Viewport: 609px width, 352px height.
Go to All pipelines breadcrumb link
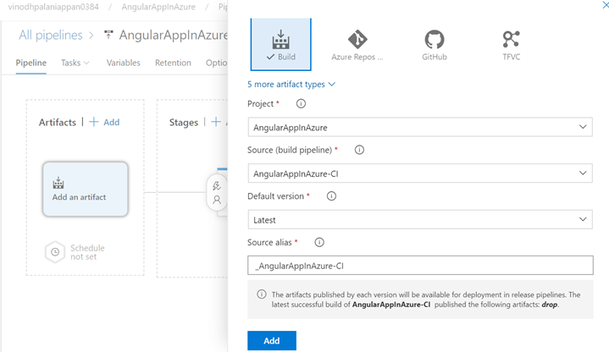tap(50, 36)
